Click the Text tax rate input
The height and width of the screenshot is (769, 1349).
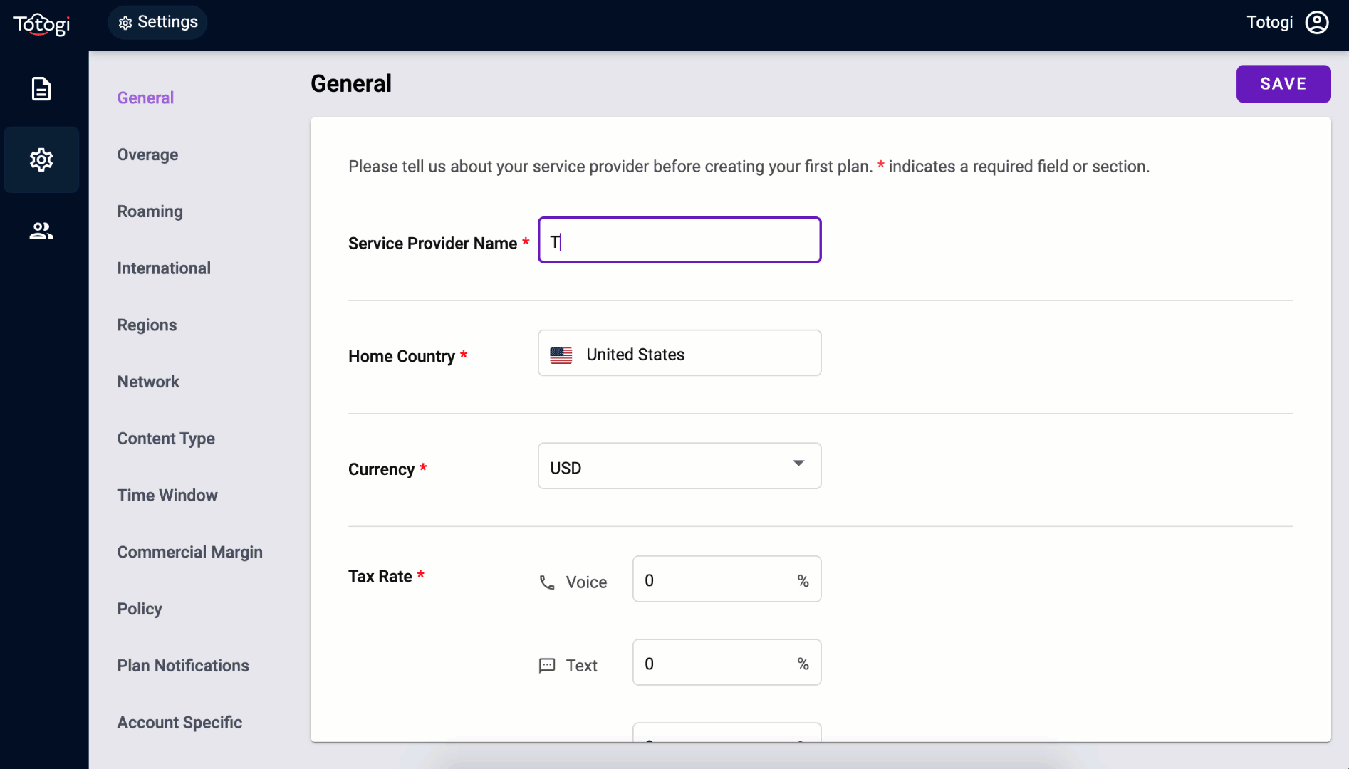tap(716, 663)
